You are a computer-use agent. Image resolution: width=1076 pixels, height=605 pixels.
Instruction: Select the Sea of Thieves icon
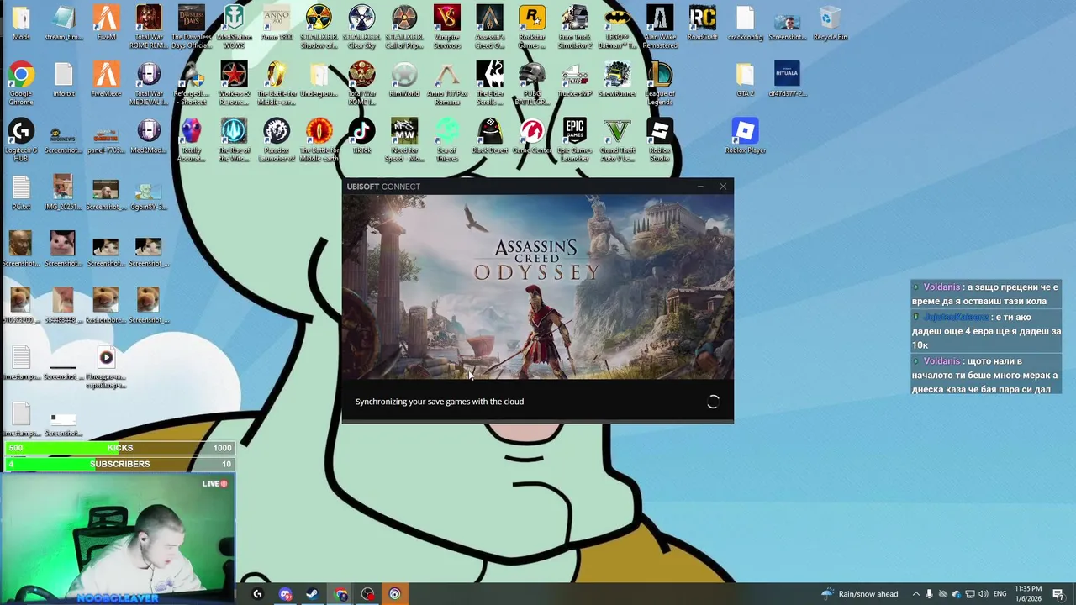(x=446, y=140)
